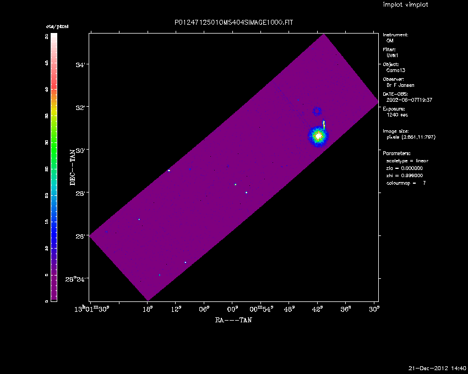Viewport: 468px width, 374px height.
Task: Click the instrument value 'OM'
Action: pyautogui.click(x=390, y=41)
